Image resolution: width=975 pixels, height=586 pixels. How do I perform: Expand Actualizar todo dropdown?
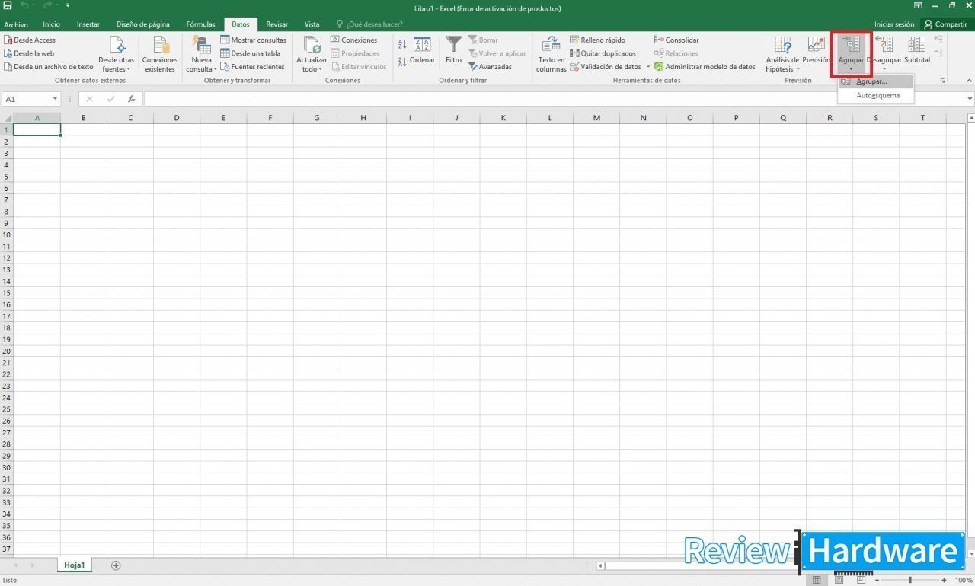(312, 54)
